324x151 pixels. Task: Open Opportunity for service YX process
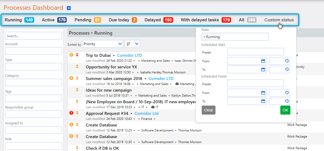coord(111,67)
